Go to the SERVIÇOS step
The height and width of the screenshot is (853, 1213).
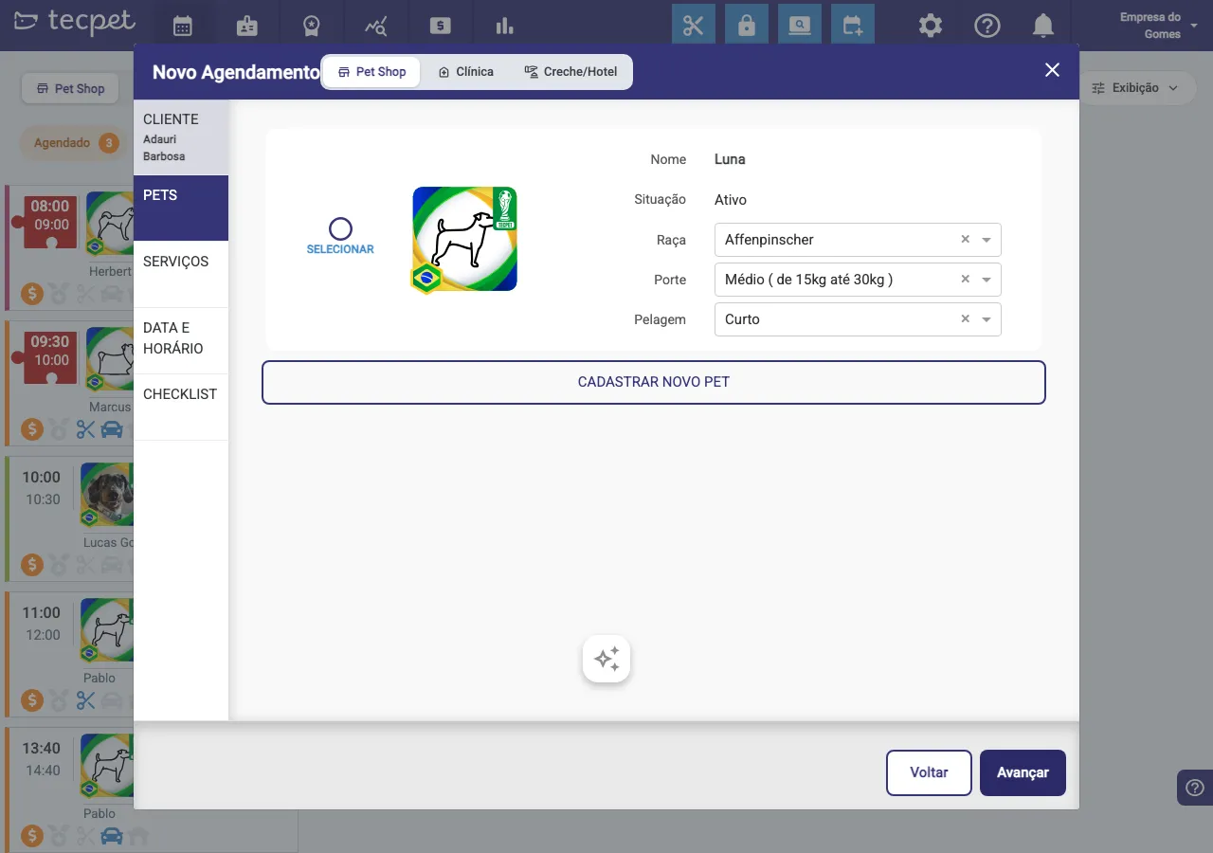tap(181, 275)
